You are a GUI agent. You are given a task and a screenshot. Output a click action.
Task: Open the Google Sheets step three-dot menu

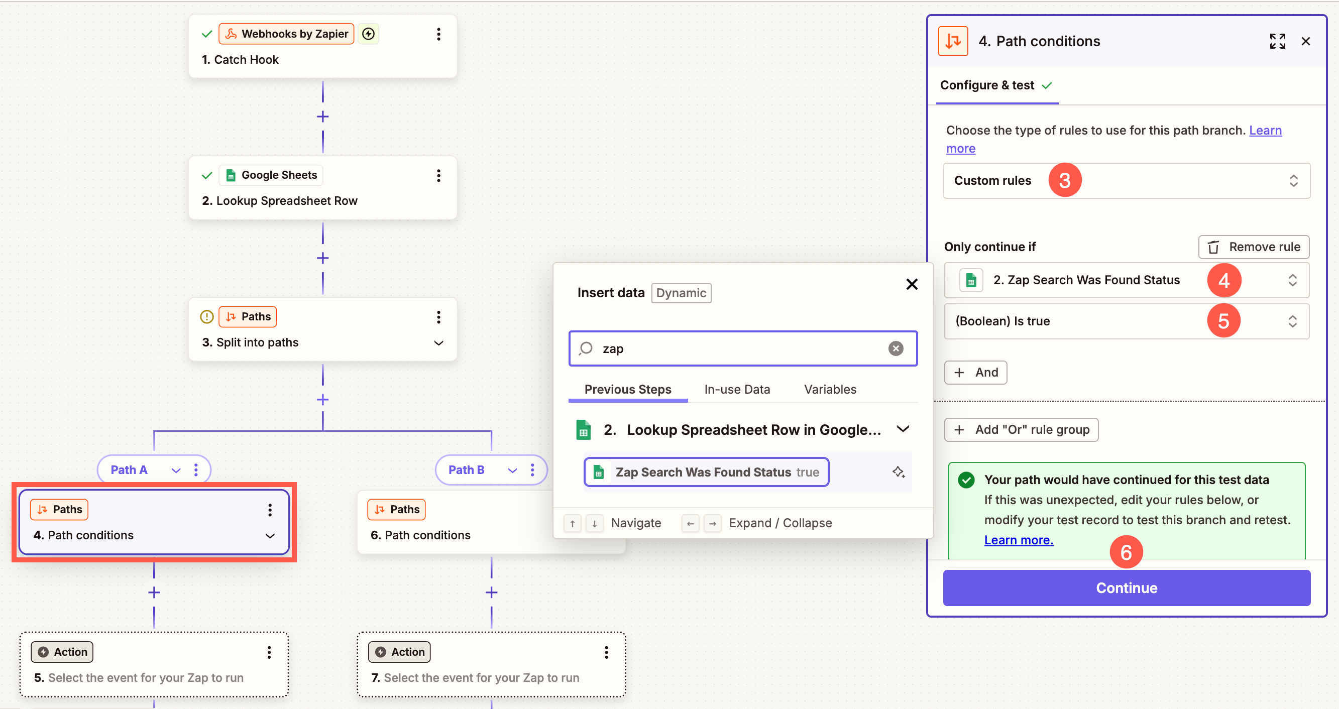coord(438,176)
